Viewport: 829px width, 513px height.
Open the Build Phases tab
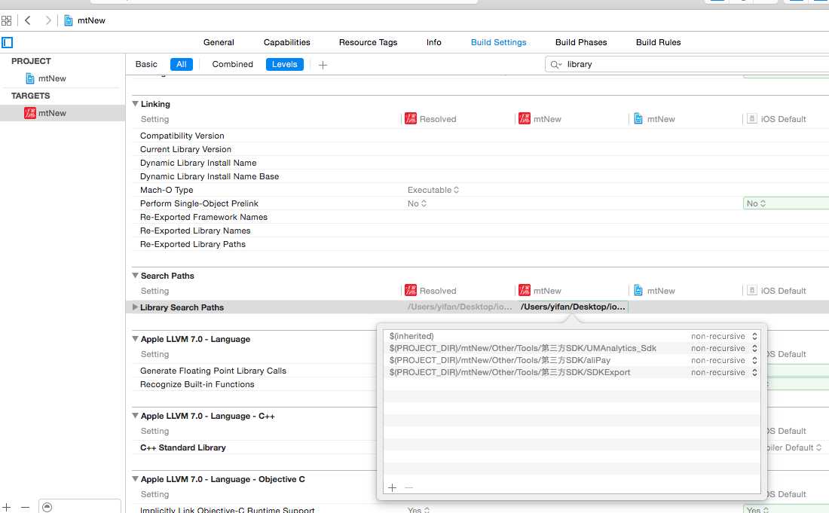[x=581, y=42]
